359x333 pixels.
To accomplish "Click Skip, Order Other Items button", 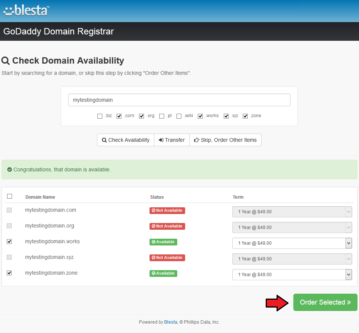I will [225, 140].
